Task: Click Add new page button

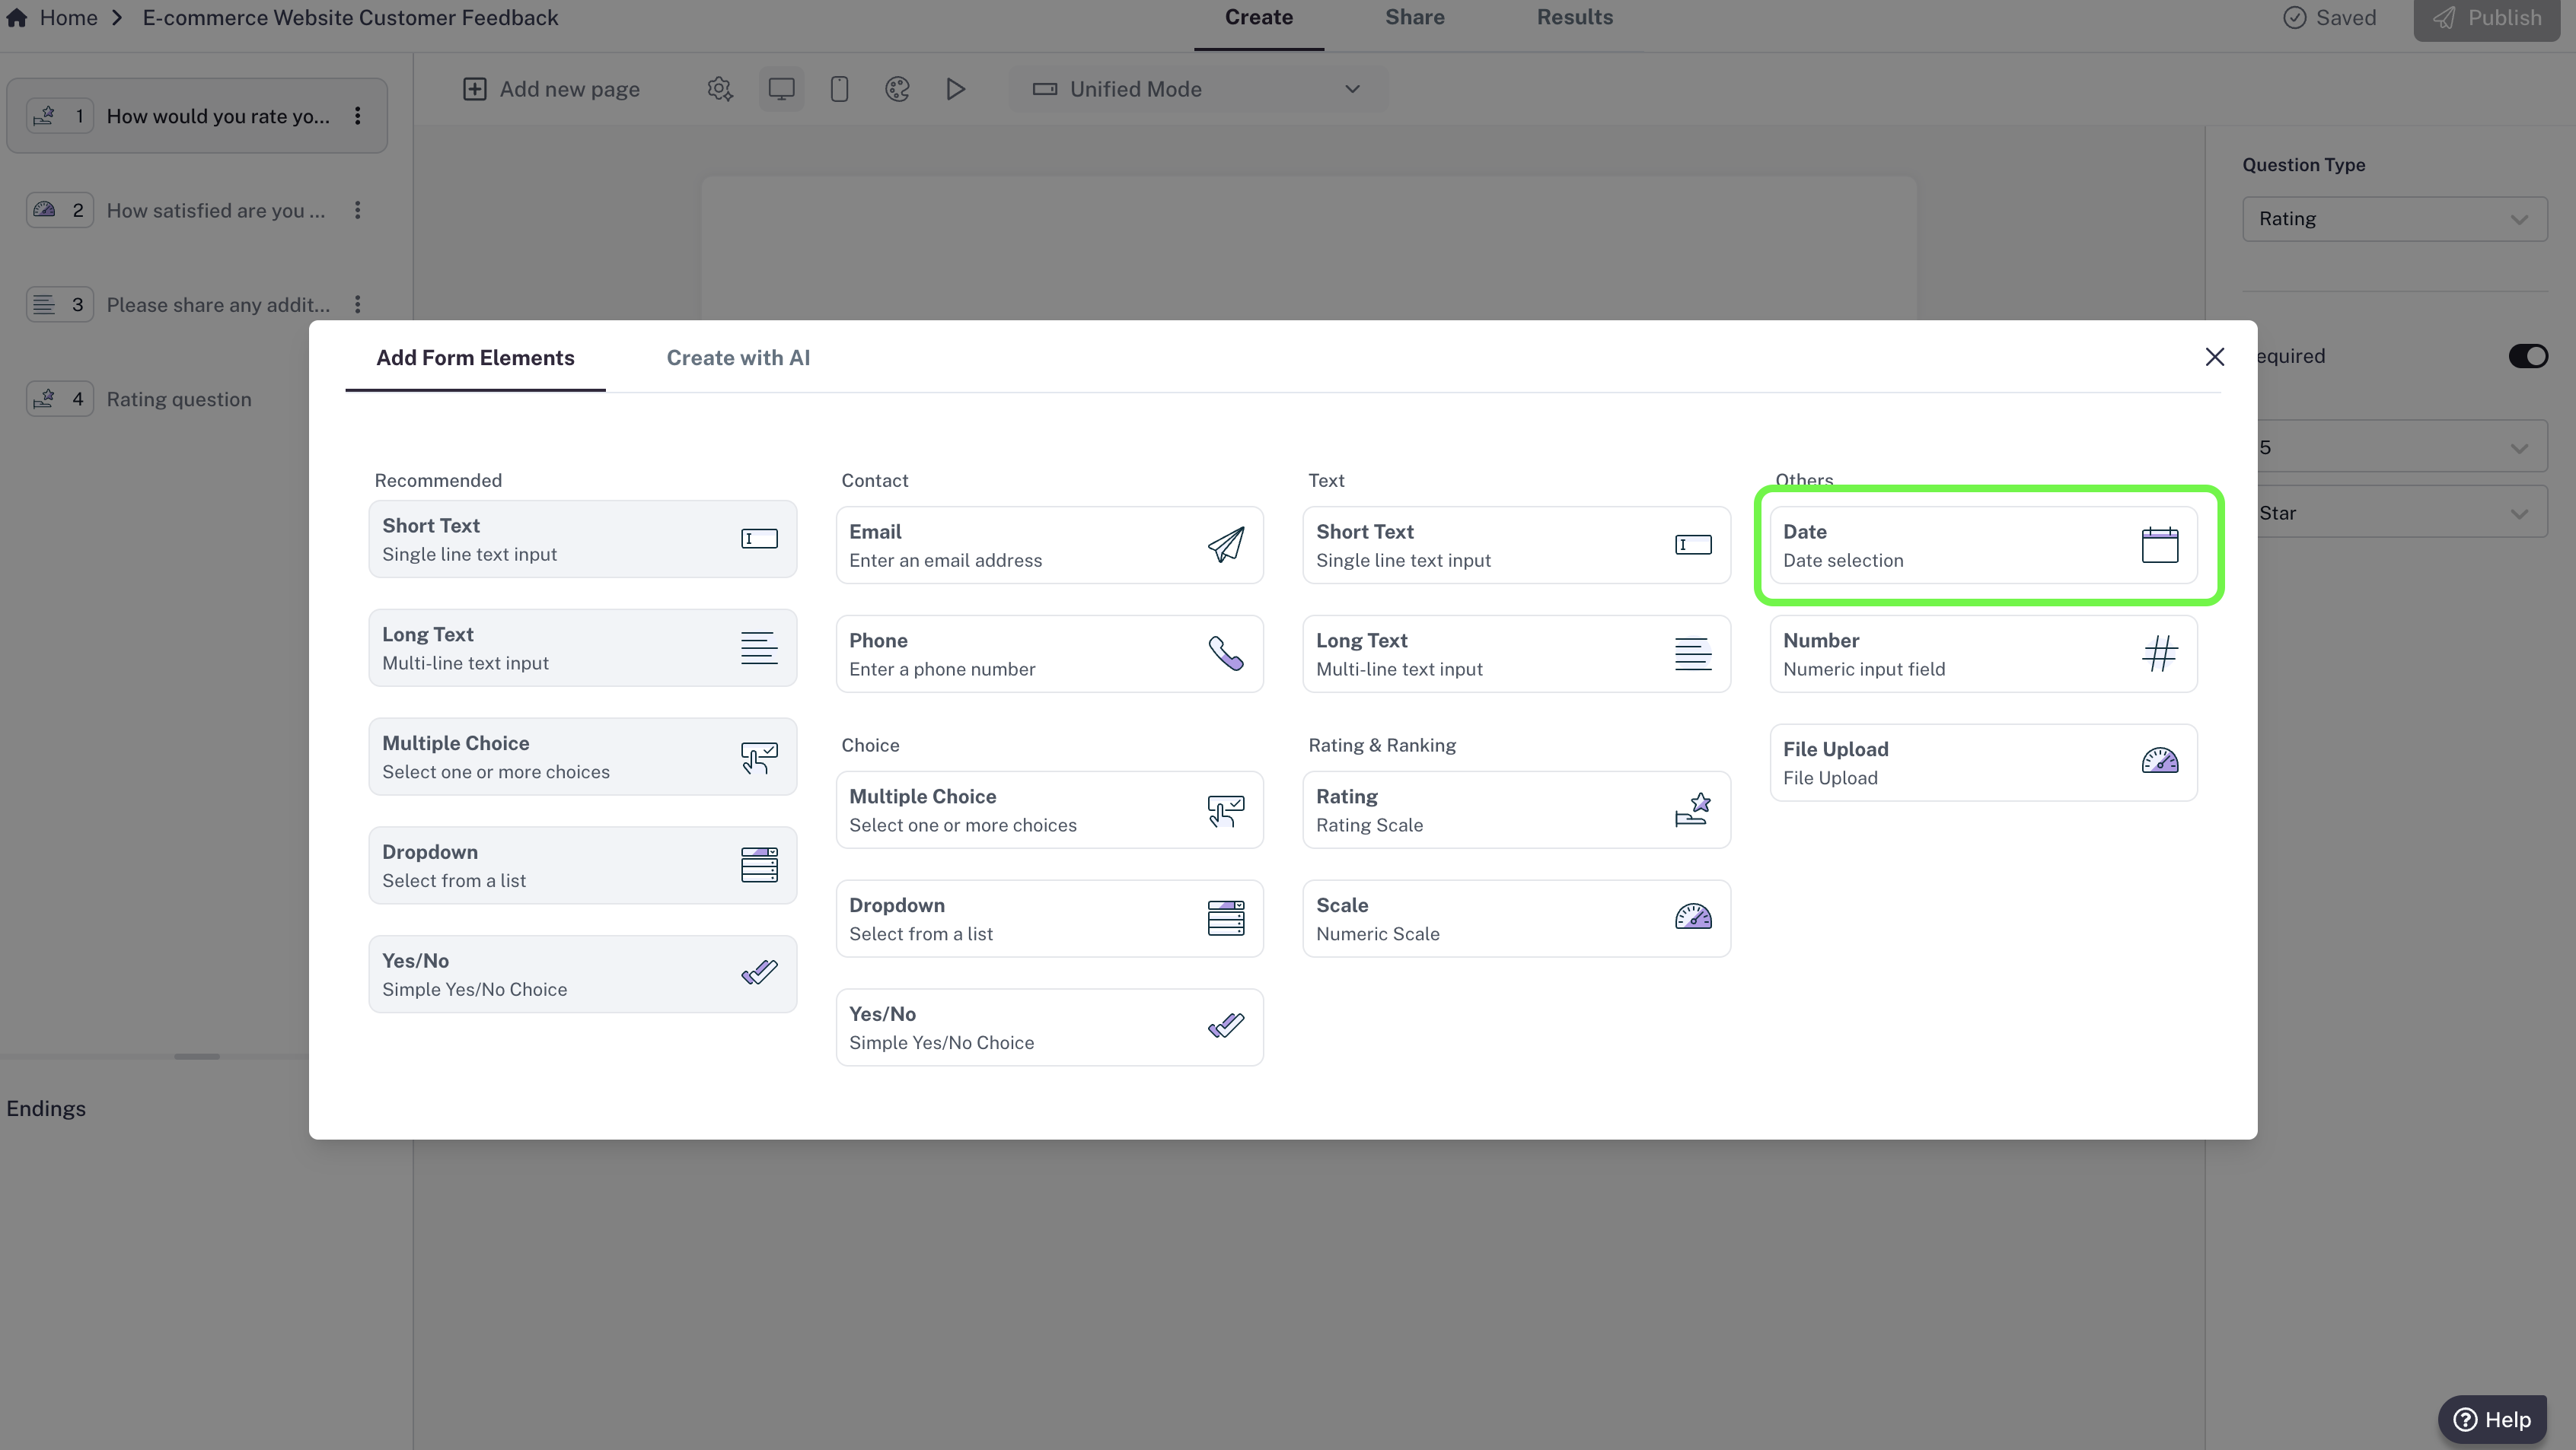Action: pyautogui.click(x=551, y=89)
